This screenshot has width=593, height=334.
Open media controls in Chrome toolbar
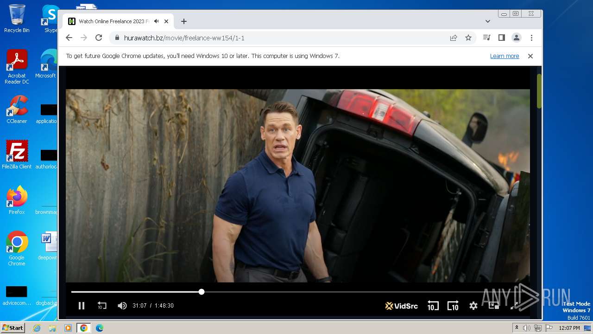[486, 38]
